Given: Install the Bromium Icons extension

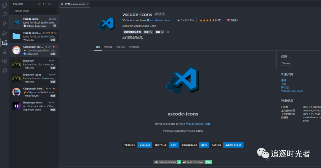Looking at the screenshot, I should pos(53,82).
